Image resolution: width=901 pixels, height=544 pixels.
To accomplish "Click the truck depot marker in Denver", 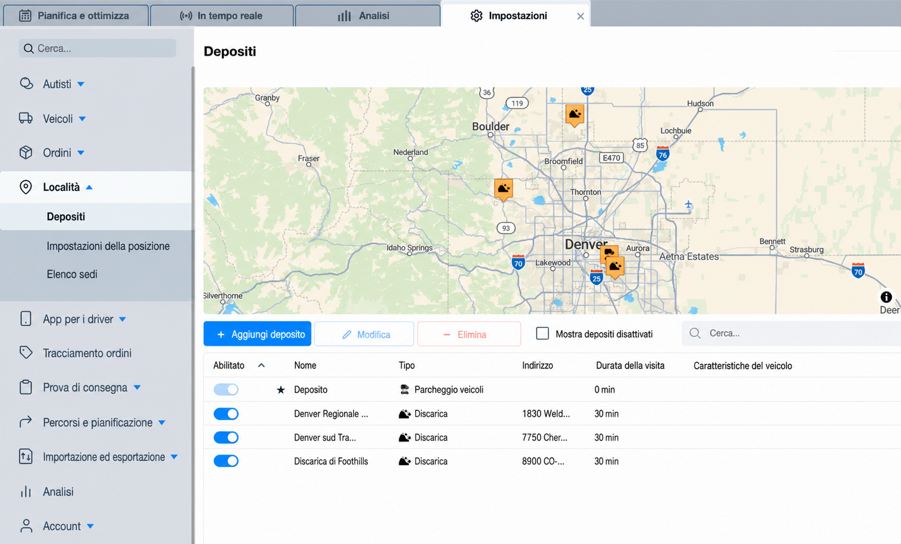I will (609, 253).
